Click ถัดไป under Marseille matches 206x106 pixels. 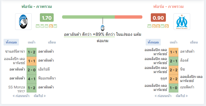(182, 96)
